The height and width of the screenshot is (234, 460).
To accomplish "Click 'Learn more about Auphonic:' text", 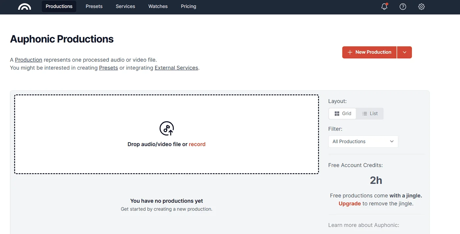I will (x=364, y=225).
